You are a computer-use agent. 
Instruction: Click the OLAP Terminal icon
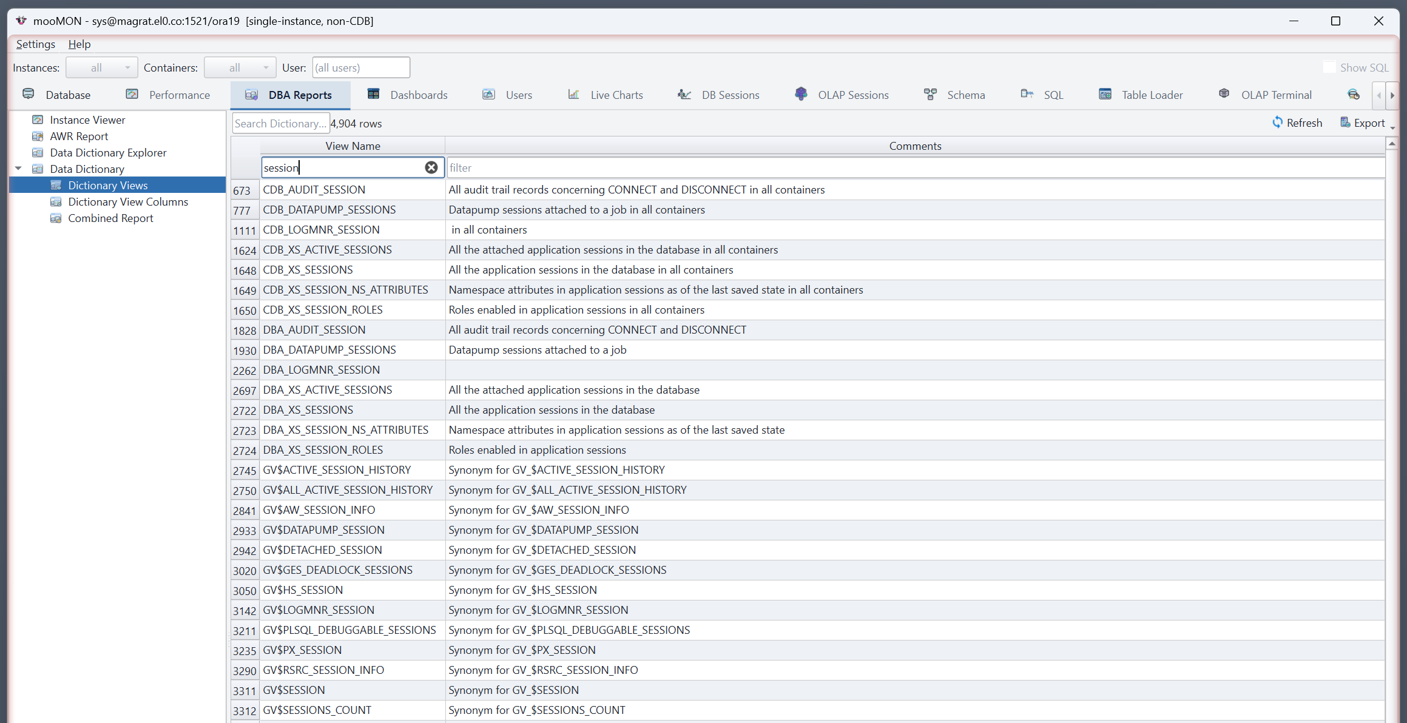1224,94
